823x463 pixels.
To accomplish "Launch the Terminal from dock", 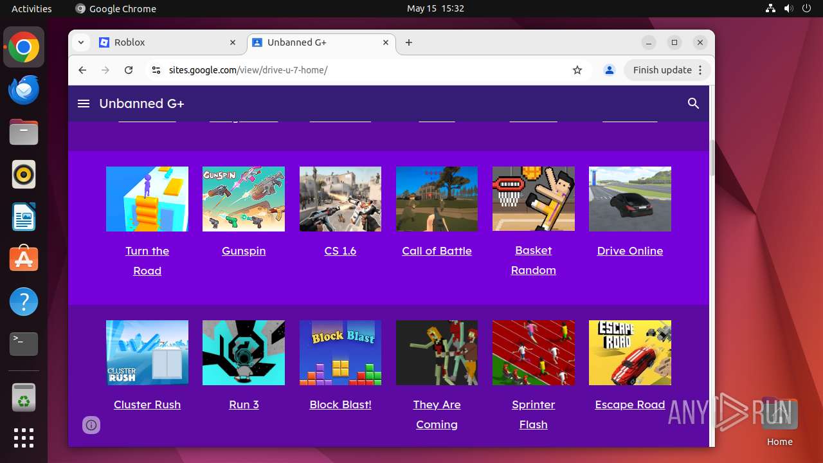I will (24, 344).
